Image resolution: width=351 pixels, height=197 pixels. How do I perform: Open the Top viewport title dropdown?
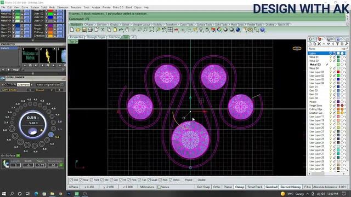[77, 42]
